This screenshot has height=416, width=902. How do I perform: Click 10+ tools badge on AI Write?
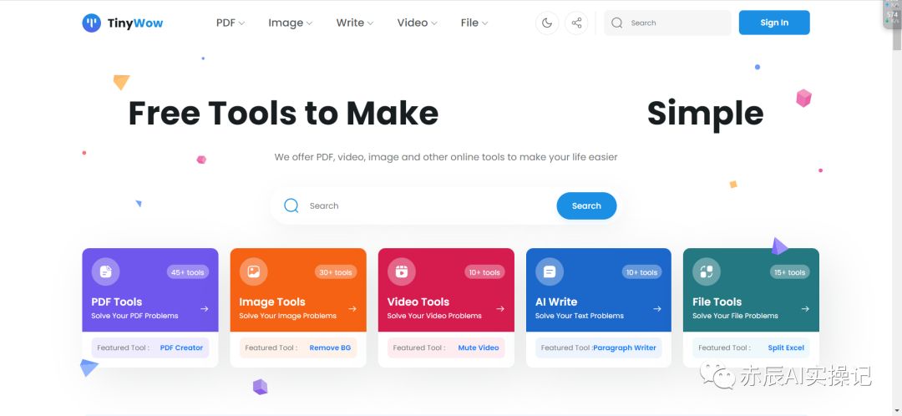tap(641, 272)
